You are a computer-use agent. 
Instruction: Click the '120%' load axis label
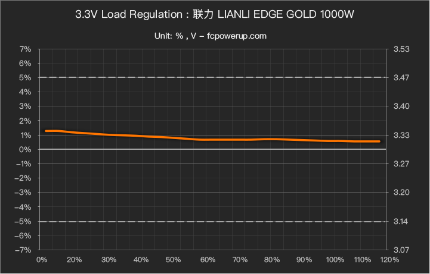389,260
